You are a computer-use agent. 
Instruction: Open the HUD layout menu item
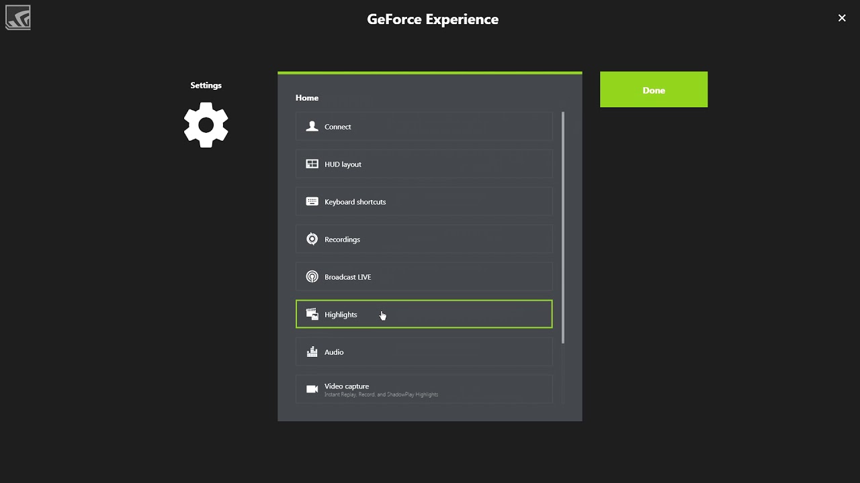(x=424, y=164)
